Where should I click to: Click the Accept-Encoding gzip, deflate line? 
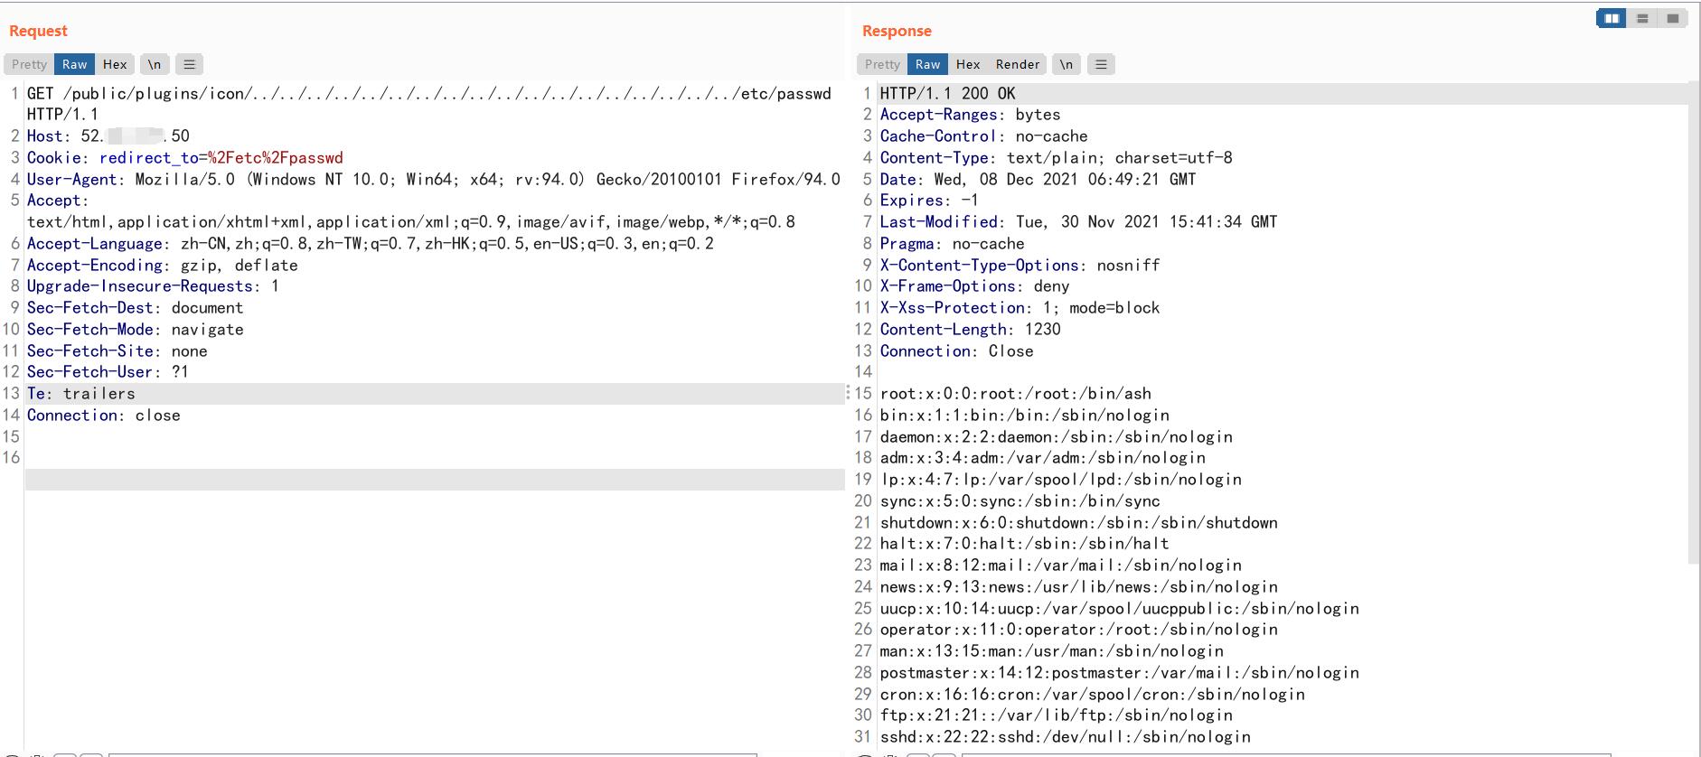[163, 266]
